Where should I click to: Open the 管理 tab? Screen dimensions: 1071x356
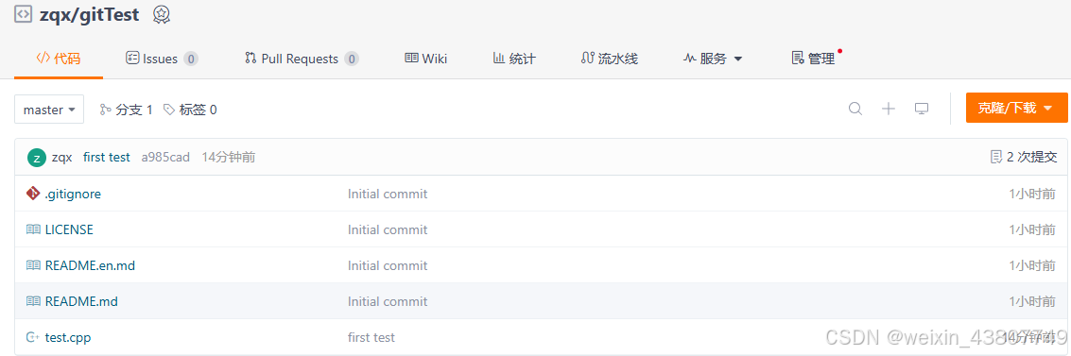[x=814, y=59]
